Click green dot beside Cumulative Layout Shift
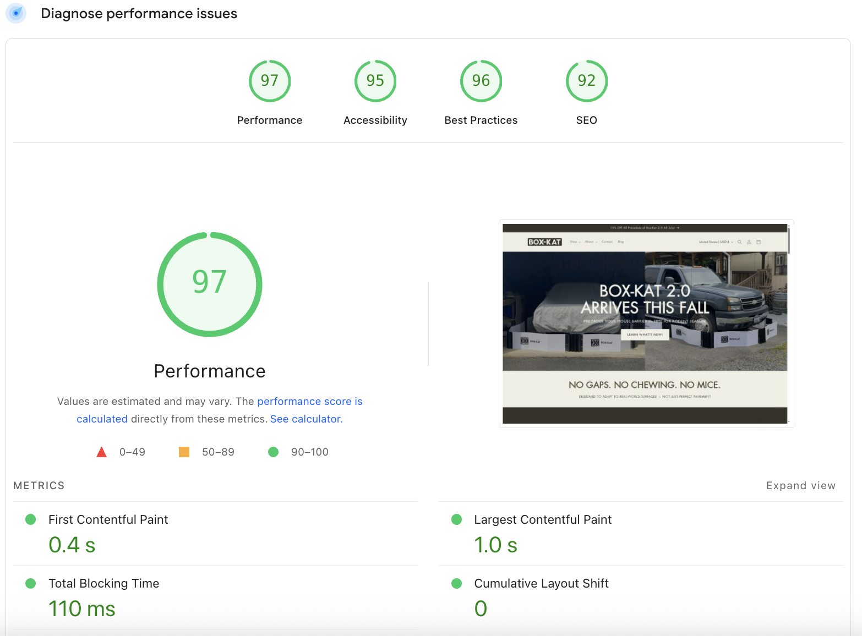 point(457,583)
